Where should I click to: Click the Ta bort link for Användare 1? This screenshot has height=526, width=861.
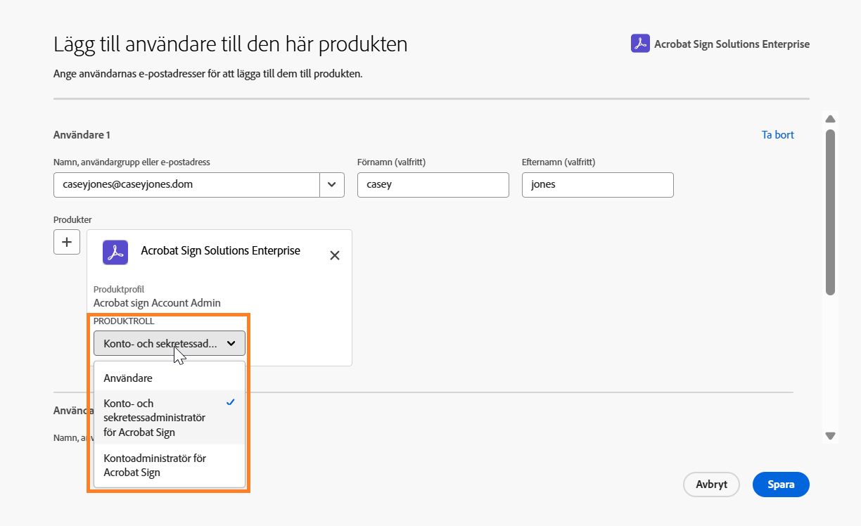pyautogui.click(x=777, y=134)
